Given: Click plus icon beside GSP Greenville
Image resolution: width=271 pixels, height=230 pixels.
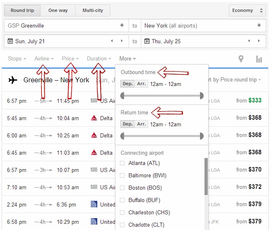Looking at the screenshot, I should click(122, 26).
